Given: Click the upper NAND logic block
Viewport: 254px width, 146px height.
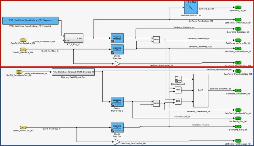Looking at the screenshot, I should click(x=156, y=40).
